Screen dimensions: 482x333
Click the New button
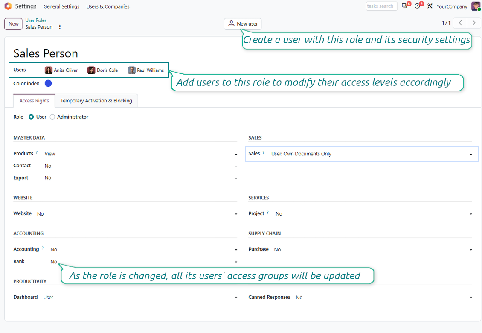pyautogui.click(x=14, y=24)
